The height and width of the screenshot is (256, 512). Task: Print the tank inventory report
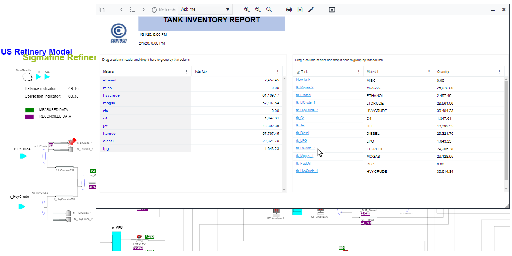pyautogui.click(x=289, y=10)
